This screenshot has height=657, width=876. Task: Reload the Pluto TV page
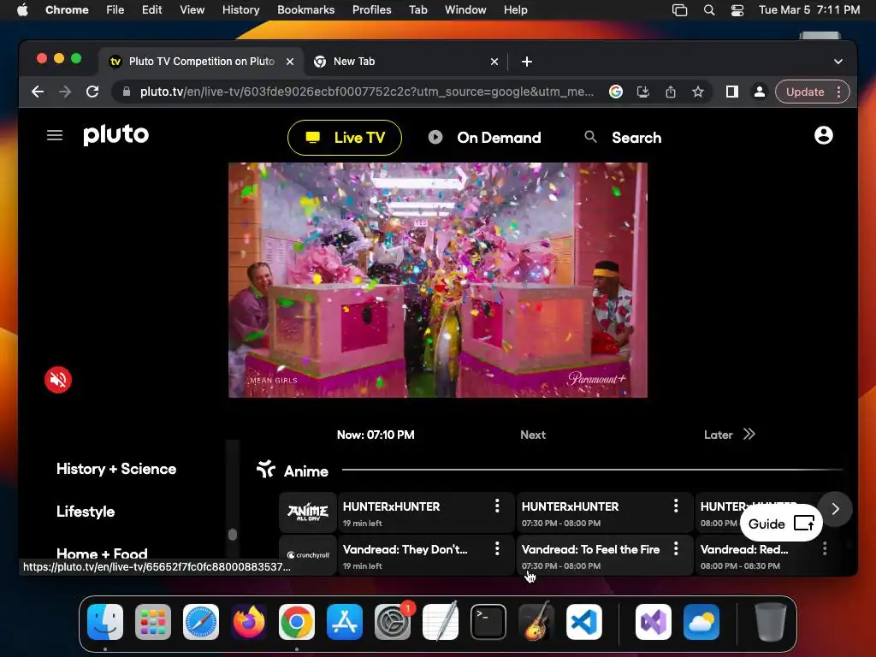[x=92, y=92]
